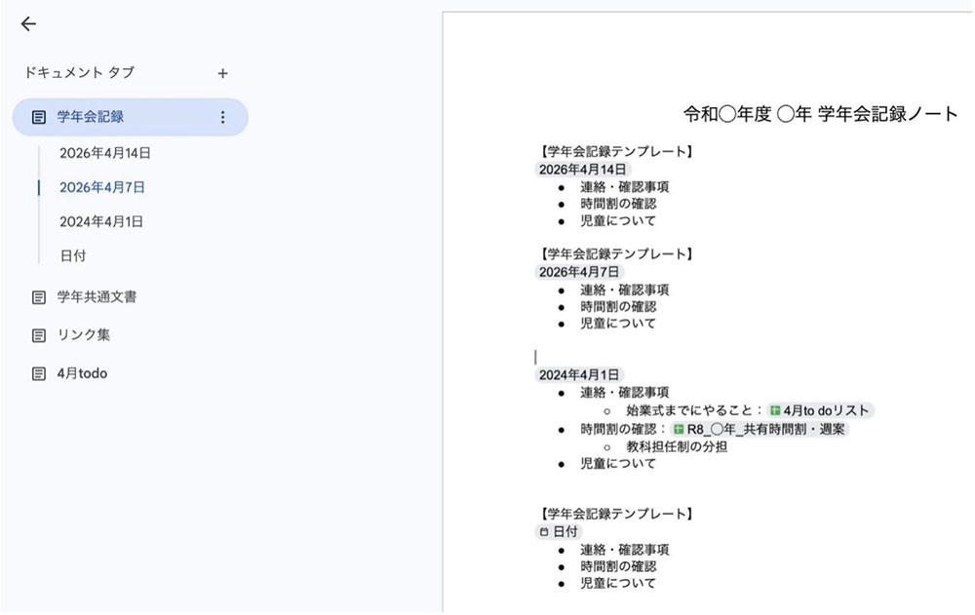Switch to the 2026年4月14日 subtab
975x615 pixels.
[107, 153]
